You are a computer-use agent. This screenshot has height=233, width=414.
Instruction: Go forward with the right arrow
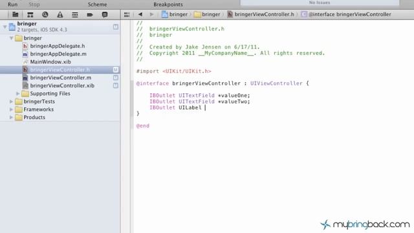pos(151,14)
